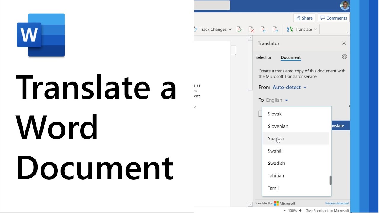Click the Word logo in the thumbnail

point(41,35)
